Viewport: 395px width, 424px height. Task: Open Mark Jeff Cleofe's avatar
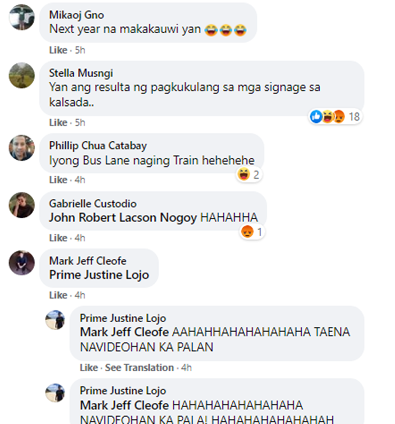click(x=22, y=263)
